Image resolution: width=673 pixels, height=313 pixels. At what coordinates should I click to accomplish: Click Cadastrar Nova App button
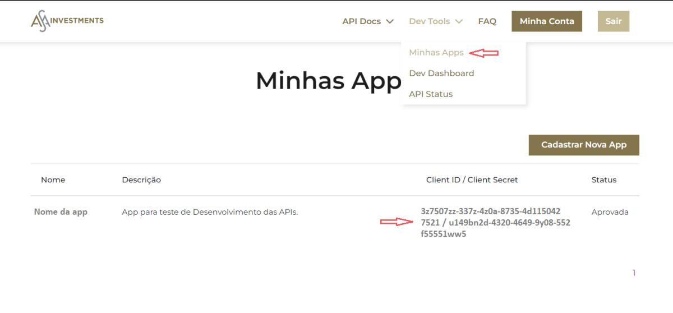[x=584, y=145]
